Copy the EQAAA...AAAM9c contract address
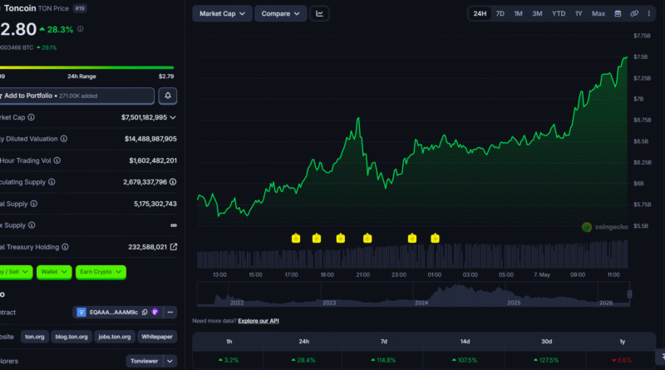665x370 pixels. (145, 313)
